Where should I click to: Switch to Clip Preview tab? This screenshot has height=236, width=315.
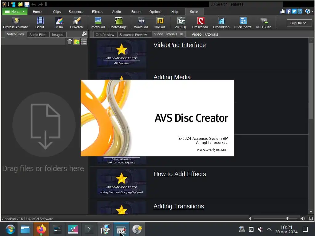click(x=105, y=35)
